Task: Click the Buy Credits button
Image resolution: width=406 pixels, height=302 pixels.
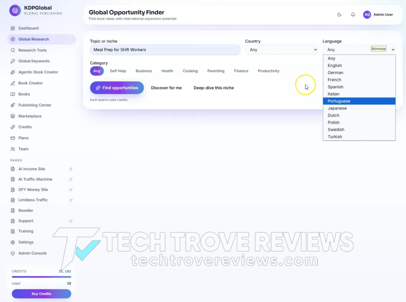Action: [x=41, y=294]
